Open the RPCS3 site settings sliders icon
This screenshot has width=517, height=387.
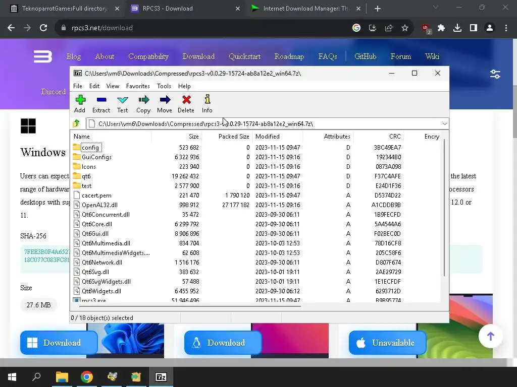click(495, 74)
